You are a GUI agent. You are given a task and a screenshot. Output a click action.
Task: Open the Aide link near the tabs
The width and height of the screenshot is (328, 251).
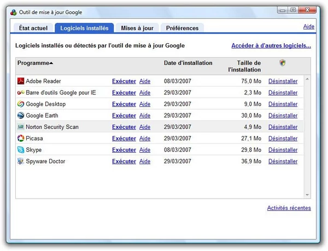(309, 27)
